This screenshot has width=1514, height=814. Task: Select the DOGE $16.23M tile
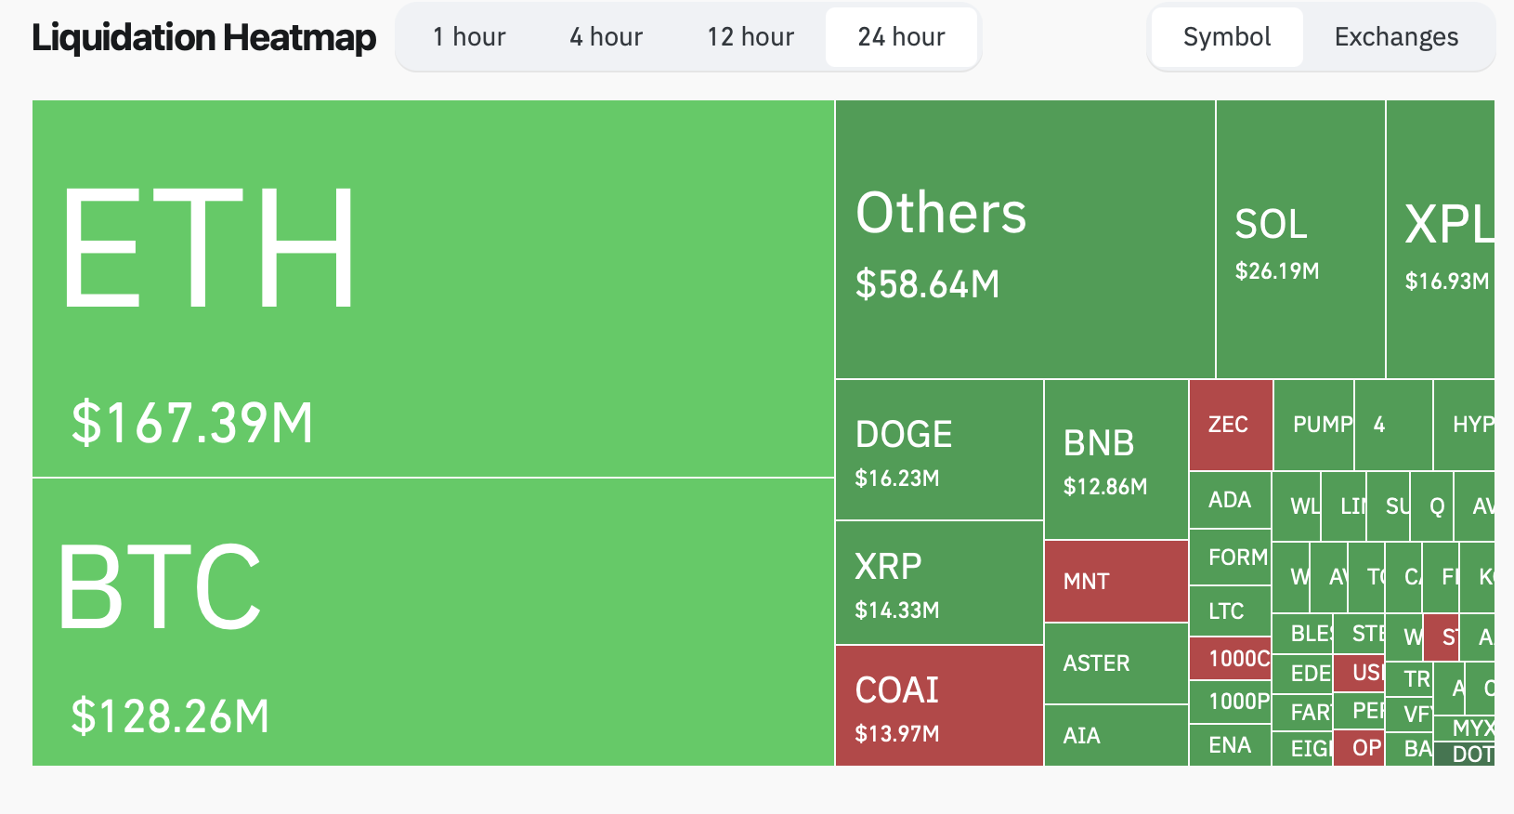939,450
